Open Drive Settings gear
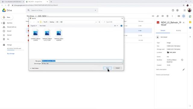The width and height of the screenshot is (193, 109). (177, 10)
